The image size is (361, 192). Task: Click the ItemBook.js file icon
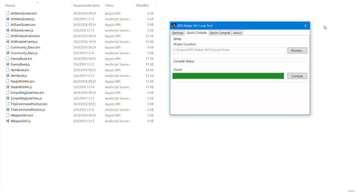click(8, 75)
